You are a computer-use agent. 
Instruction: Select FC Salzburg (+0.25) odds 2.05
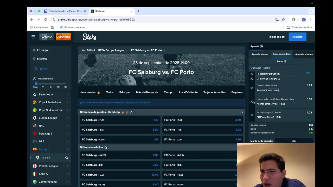coord(120,155)
